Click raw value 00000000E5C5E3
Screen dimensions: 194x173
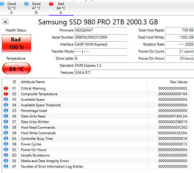173,127
